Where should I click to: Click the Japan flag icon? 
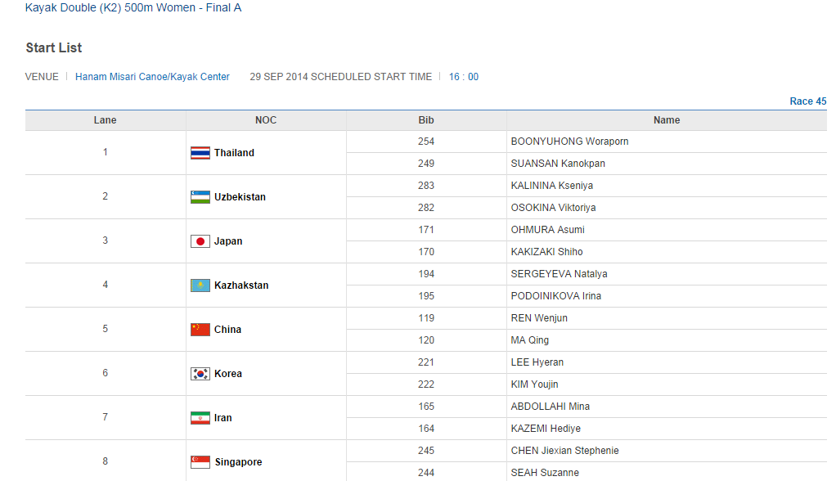[200, 241]
